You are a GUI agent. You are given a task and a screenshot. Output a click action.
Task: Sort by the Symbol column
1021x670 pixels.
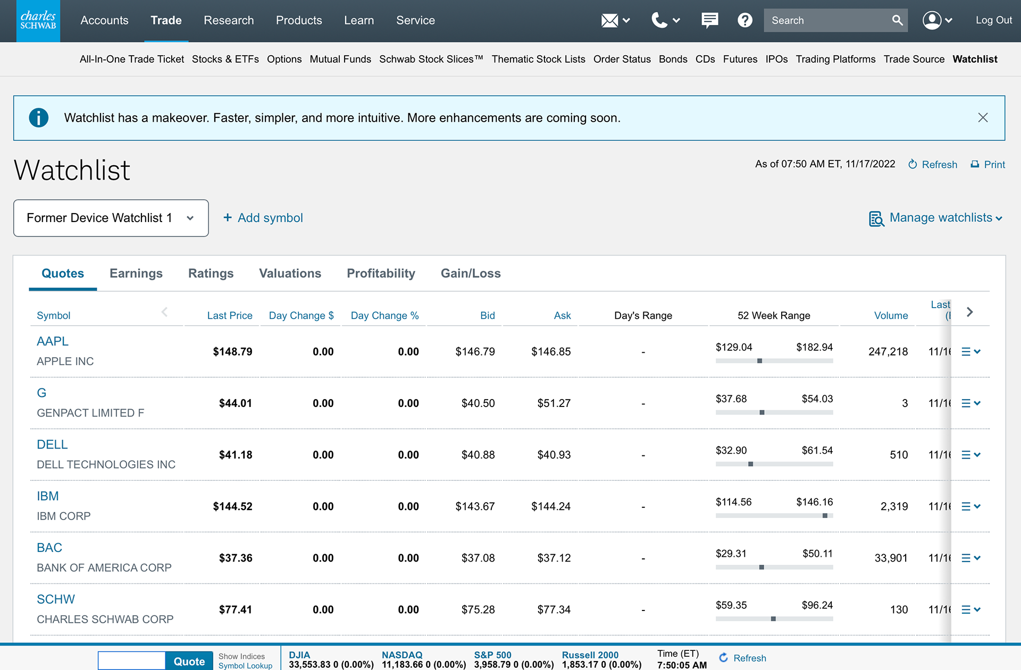(53, 316)
